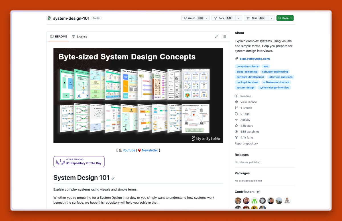Open the Releases heading link

(242, 155)
